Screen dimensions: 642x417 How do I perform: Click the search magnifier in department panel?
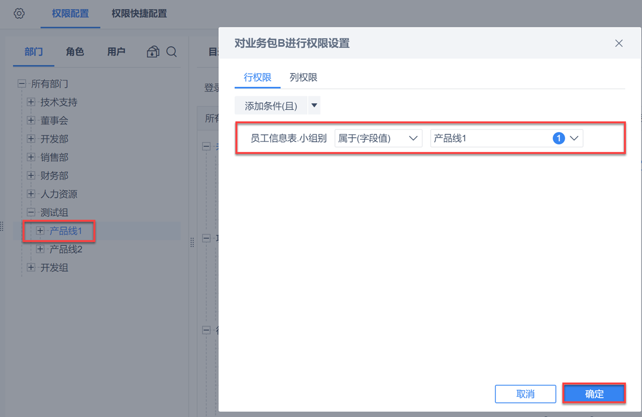(x=172, y=52)
